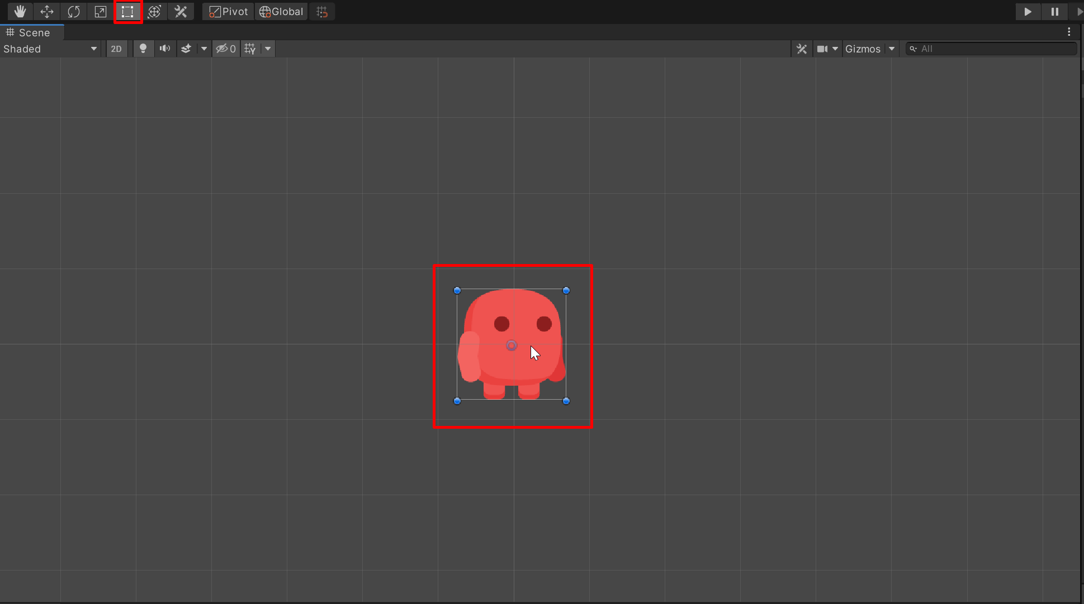The image size is (1084, 604).
Task: Select the combined Transform tool
Action: point(154,12)
